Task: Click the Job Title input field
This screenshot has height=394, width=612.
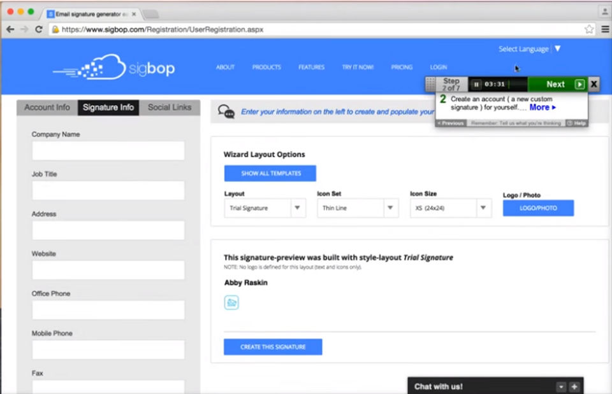Action: pos(108,190)
